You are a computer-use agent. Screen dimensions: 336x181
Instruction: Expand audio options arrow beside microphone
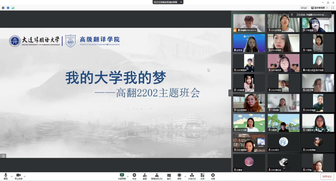point(12,176)
